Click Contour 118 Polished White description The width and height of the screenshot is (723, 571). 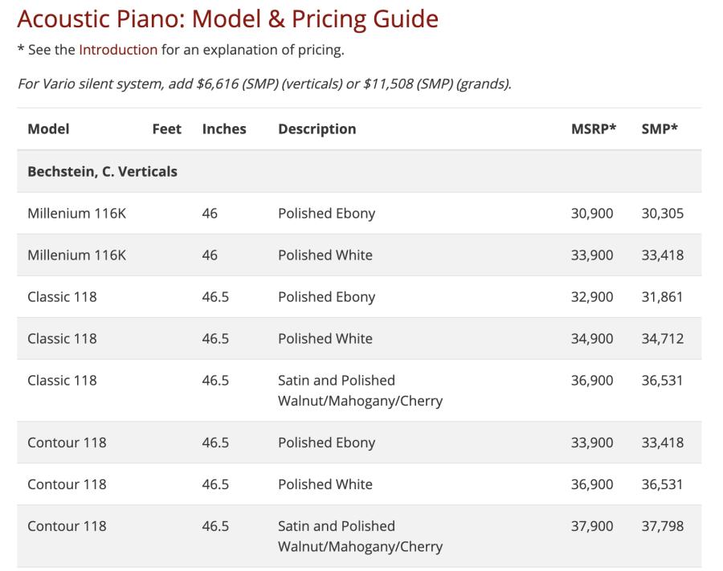(x=325, y=484)
